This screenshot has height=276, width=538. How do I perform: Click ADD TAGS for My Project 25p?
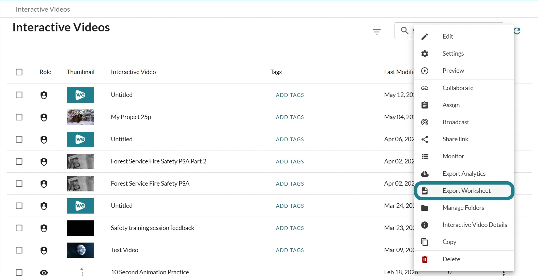coord(290,117)
